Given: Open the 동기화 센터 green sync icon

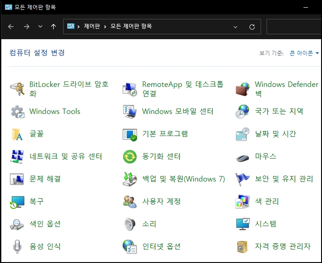Looking at the screenshot, I should [130, 157].
